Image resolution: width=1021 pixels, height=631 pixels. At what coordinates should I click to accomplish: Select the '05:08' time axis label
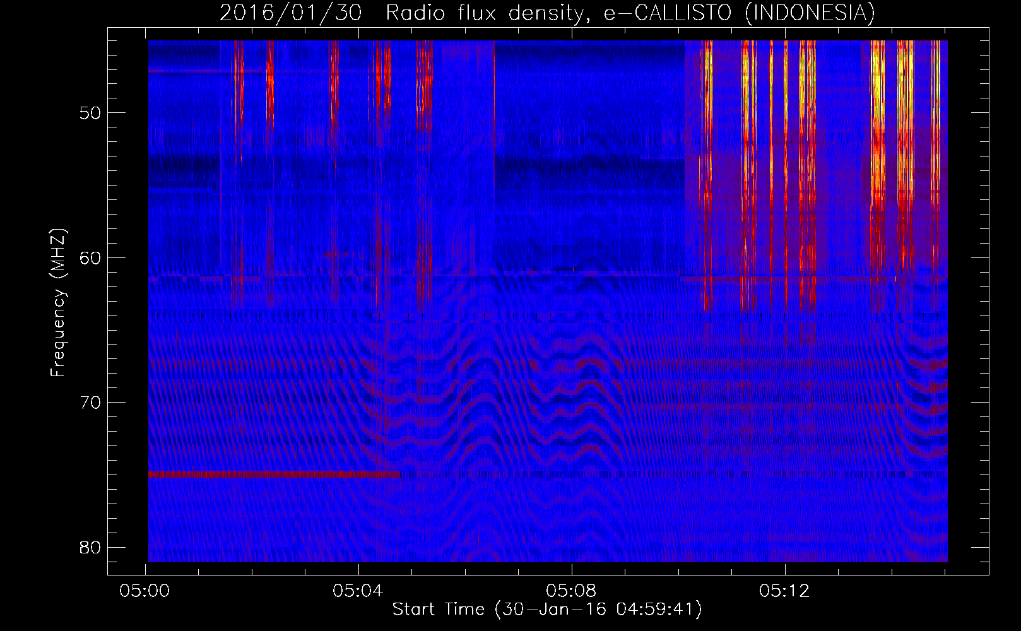tap(572, 591)
